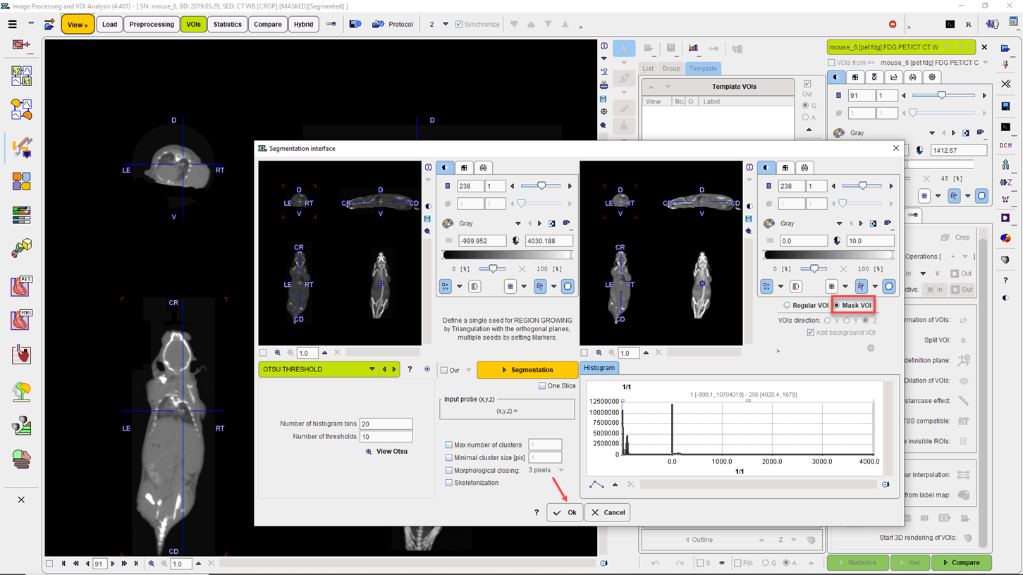
Task: Open the Gray color table dropdown in the left dialog panel
Action: pos(518,223)
